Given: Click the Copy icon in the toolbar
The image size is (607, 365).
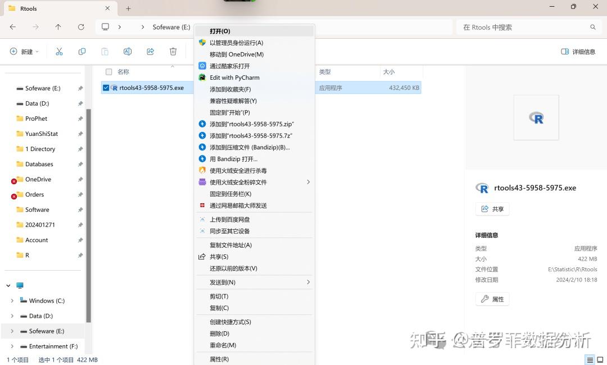Looking at the screenshot, I should [81, 51].
